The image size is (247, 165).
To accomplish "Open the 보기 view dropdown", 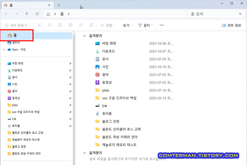I will [x=127, y=25].
